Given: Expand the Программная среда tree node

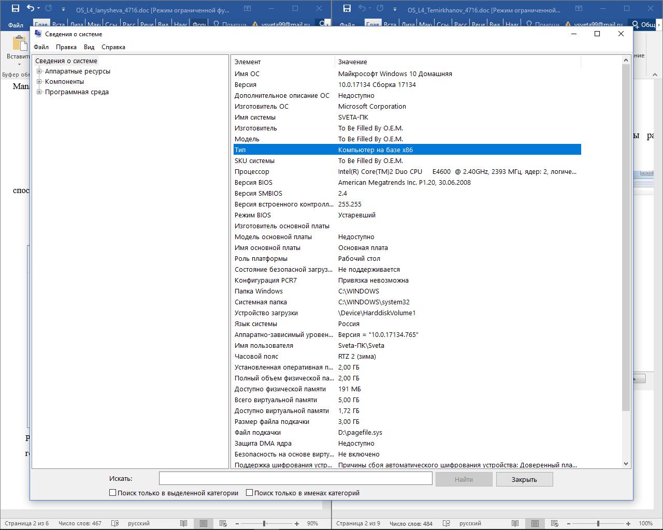Looking at the screenshot, I should click(39, 92).
